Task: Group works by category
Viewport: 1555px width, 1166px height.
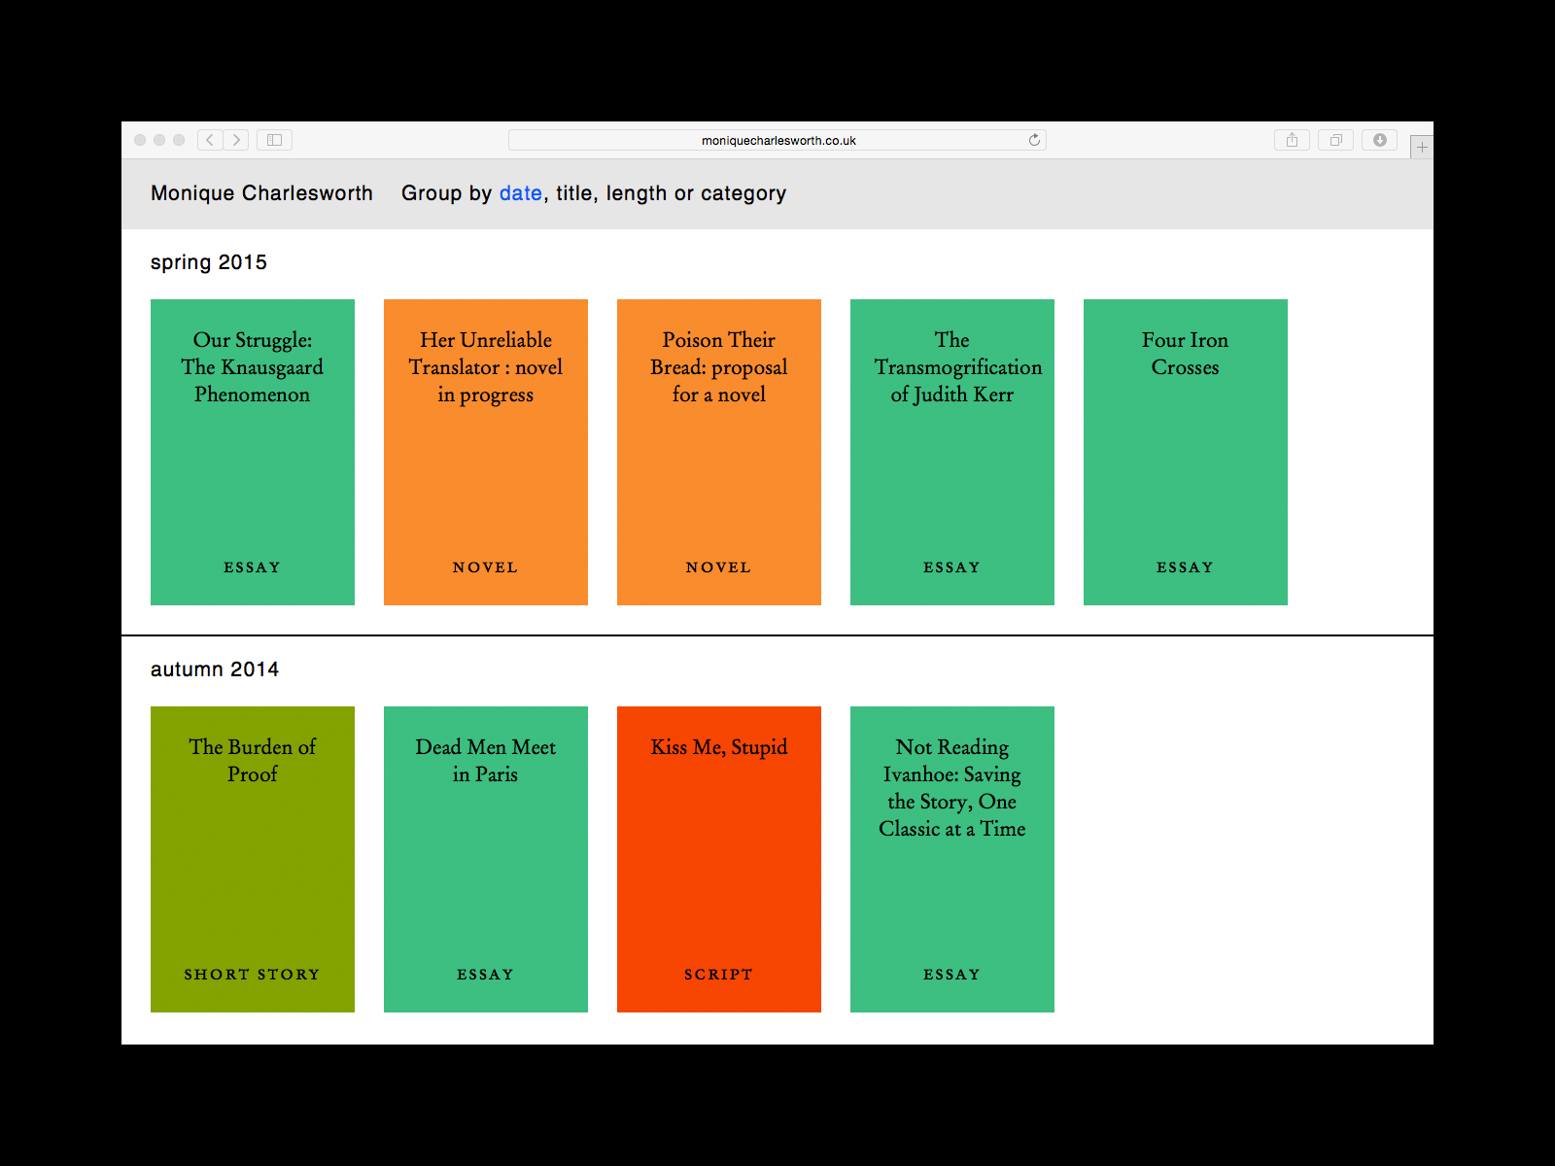Action: [743, 193]
